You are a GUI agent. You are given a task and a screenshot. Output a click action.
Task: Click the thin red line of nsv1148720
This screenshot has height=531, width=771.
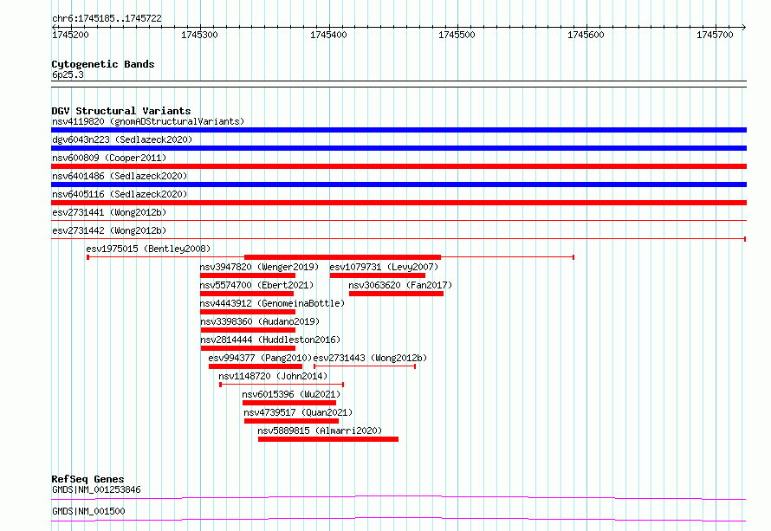point(282,385)
